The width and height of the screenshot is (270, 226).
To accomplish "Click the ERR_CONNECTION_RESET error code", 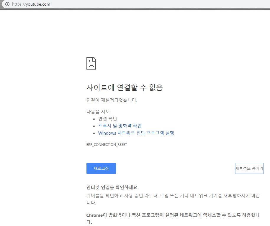I will tap(107, 145).
